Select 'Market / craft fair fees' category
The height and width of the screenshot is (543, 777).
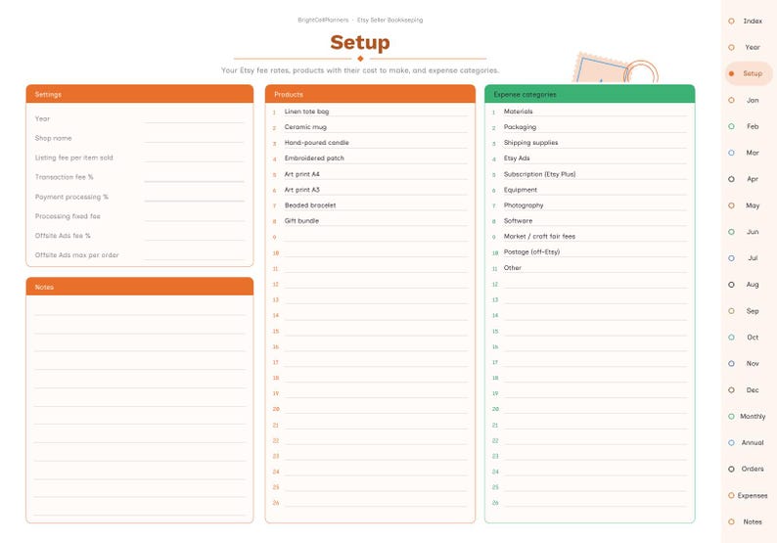click(x=589, y=237)
